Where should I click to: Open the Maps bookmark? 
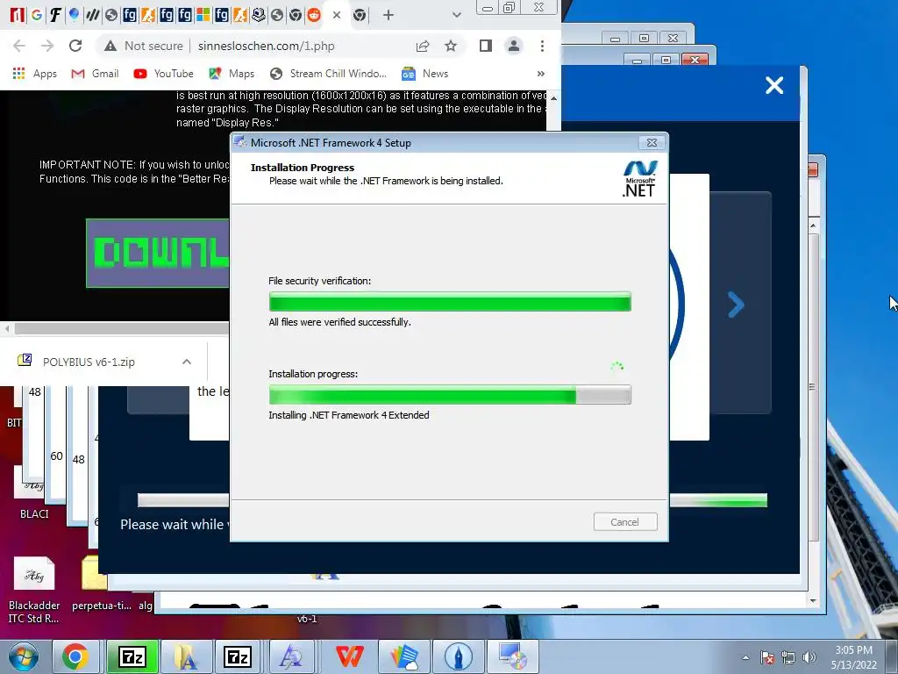tap(232, 74)
